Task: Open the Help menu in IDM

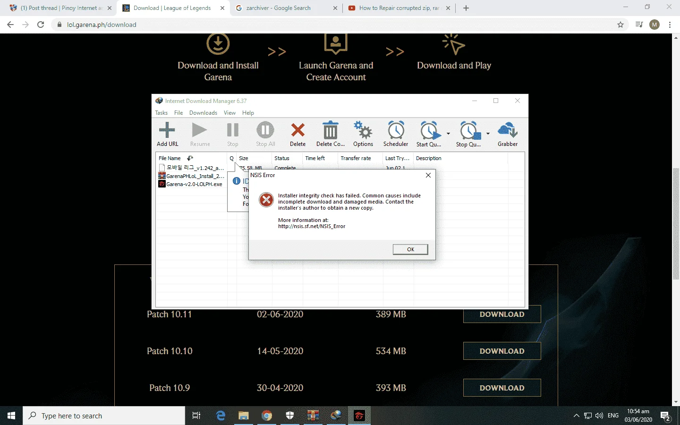Action: (248, 113)
